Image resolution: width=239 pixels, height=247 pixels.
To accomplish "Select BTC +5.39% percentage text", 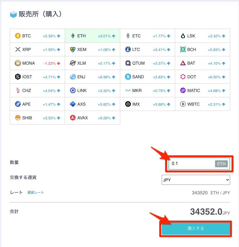I will click(x=49, y=36).
